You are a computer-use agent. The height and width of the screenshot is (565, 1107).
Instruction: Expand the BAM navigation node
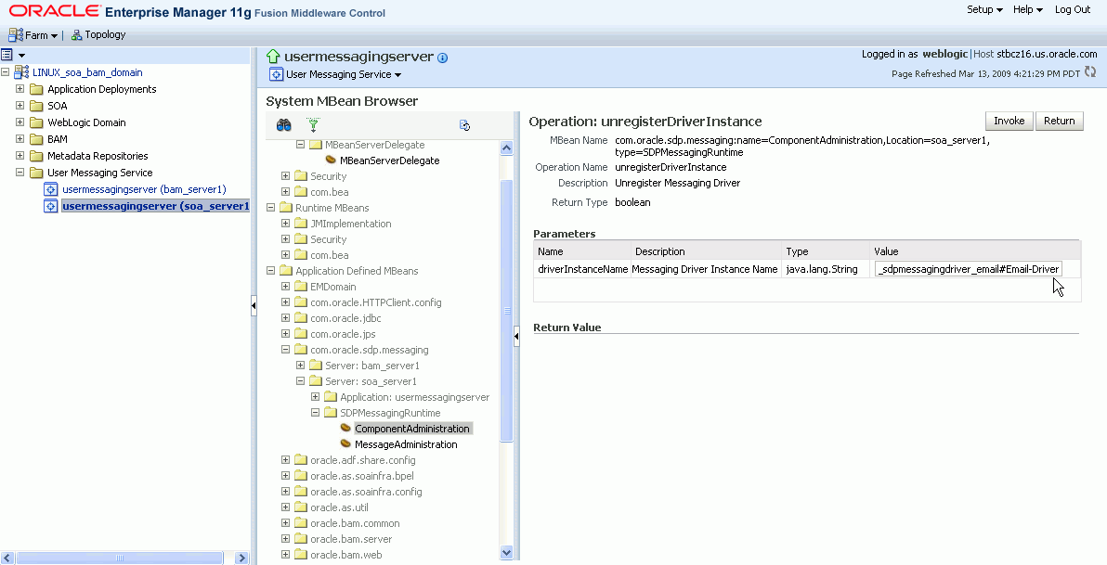(20, 139)
